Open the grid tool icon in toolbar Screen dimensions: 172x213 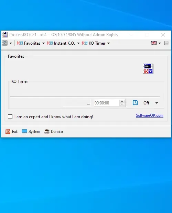(5, 43)
